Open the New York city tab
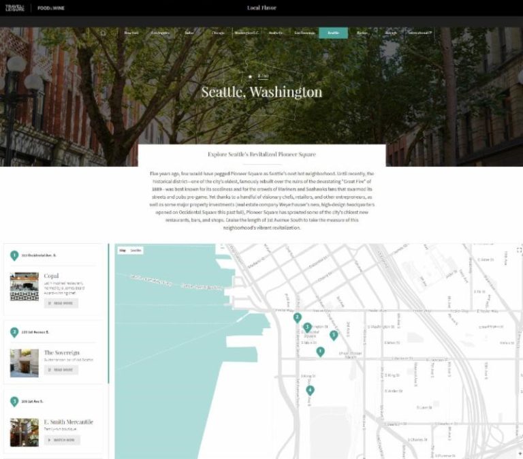The image size is (523, 459). pos(131,33)
